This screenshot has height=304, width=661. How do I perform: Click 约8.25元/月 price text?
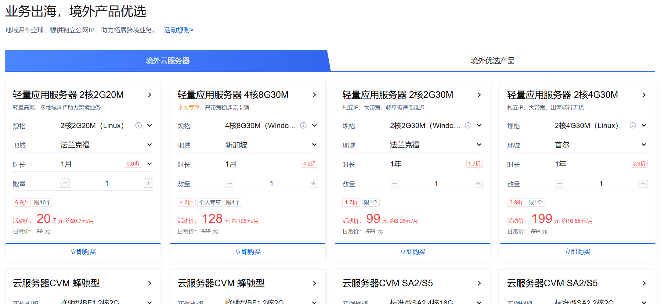(x=404, y=221)
